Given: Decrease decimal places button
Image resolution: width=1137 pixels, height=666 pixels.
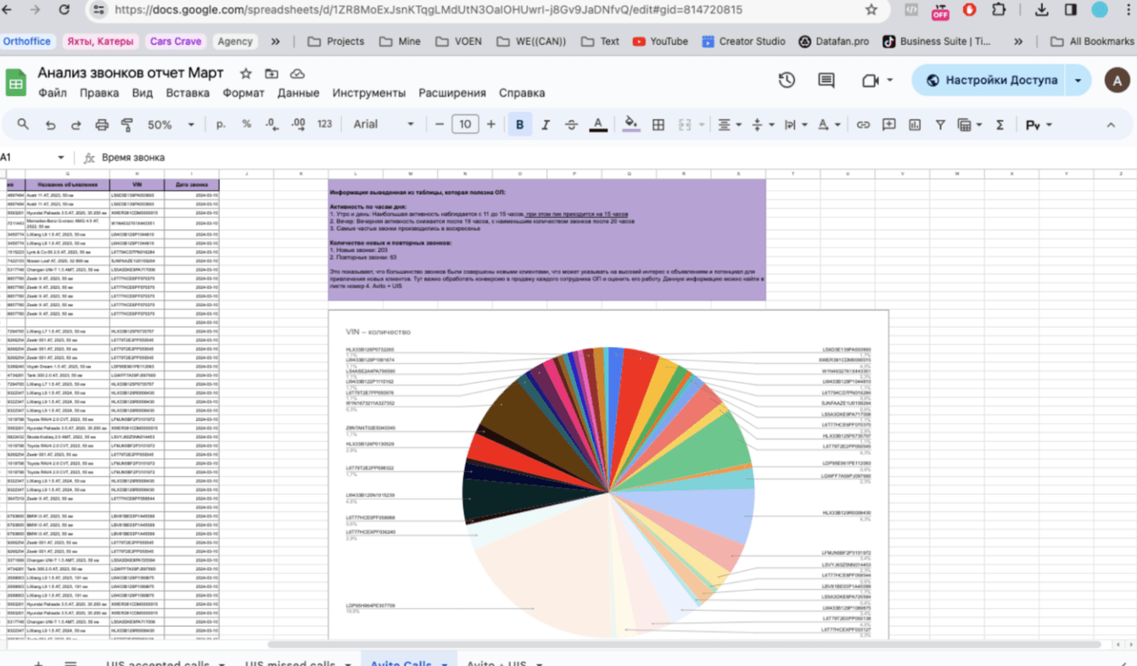Looking at the screenshot, I should pos(271,125).
